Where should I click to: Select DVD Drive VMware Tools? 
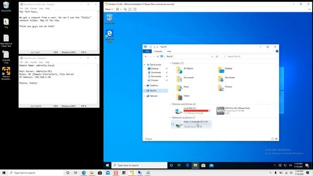(x=233, y=111)
